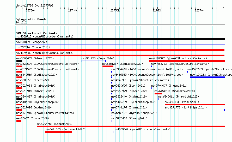
Task: Click the chr10:22726450..22775793 coordinate label
Action: pos(34,5)
